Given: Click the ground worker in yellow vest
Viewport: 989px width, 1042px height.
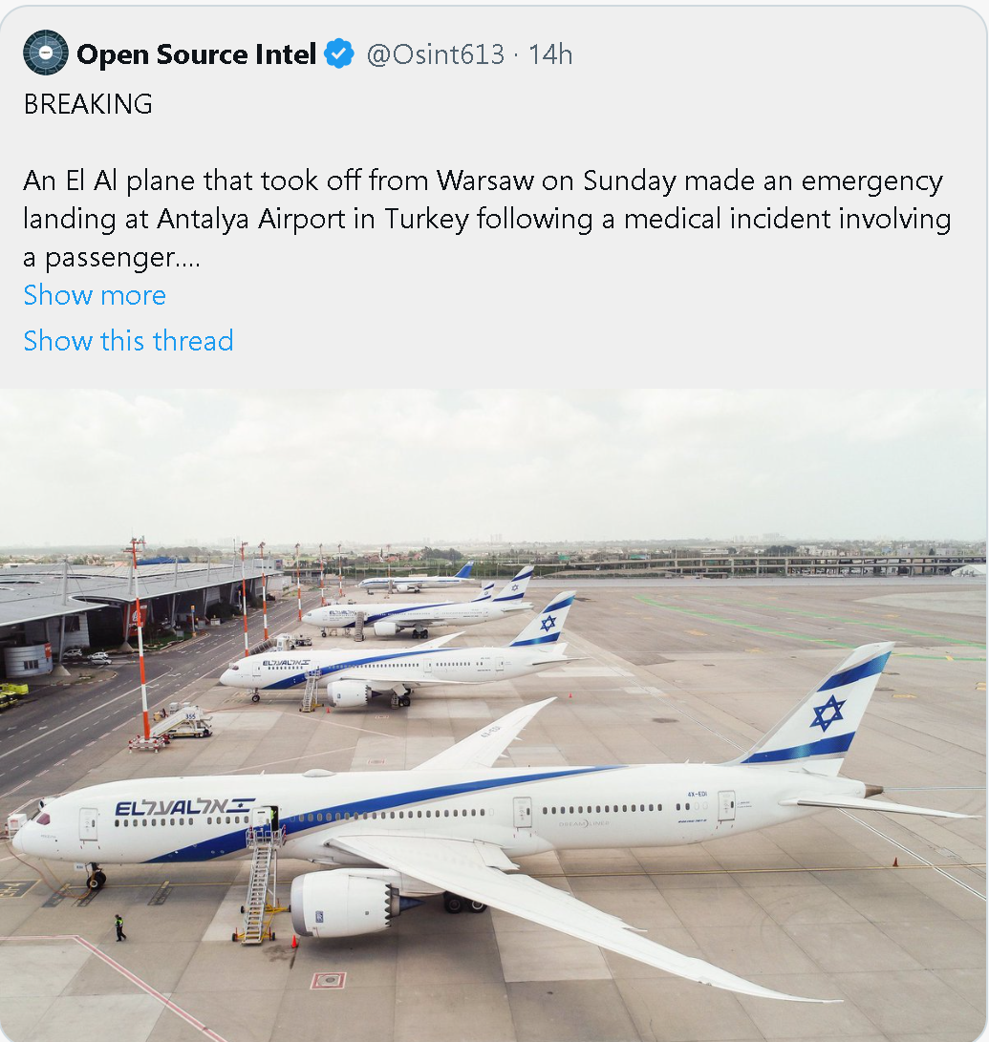Looking at the screenshot, I should point(119,926).
